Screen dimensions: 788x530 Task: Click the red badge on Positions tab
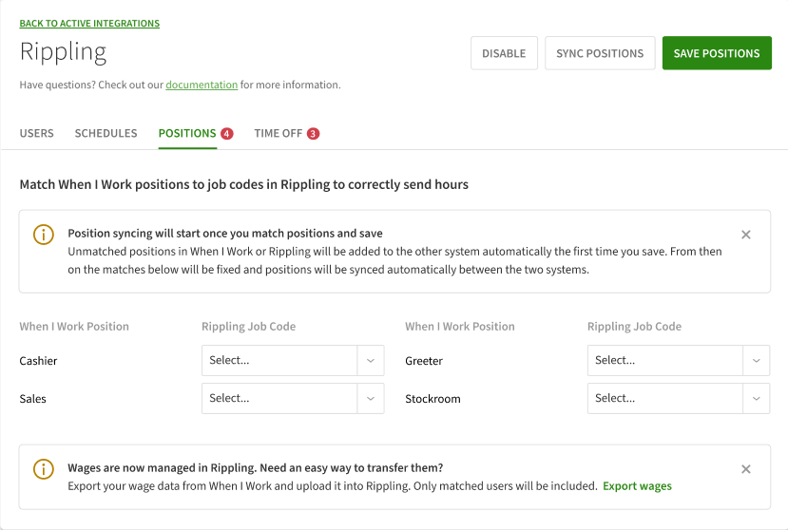click(226, 134)
